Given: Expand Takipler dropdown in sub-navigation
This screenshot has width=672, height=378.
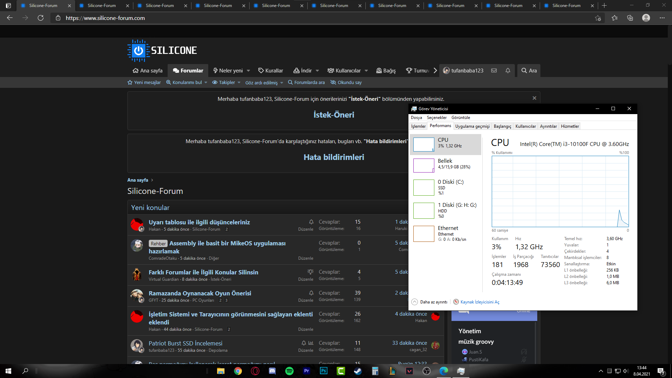Looking at the screenshot, I should [x=239, y=83].
